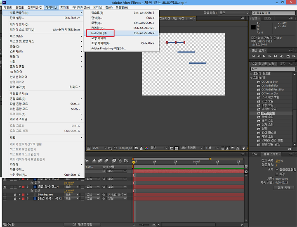Open the RGB channel display icon
The image size is (297, 227).
point(146,148)
